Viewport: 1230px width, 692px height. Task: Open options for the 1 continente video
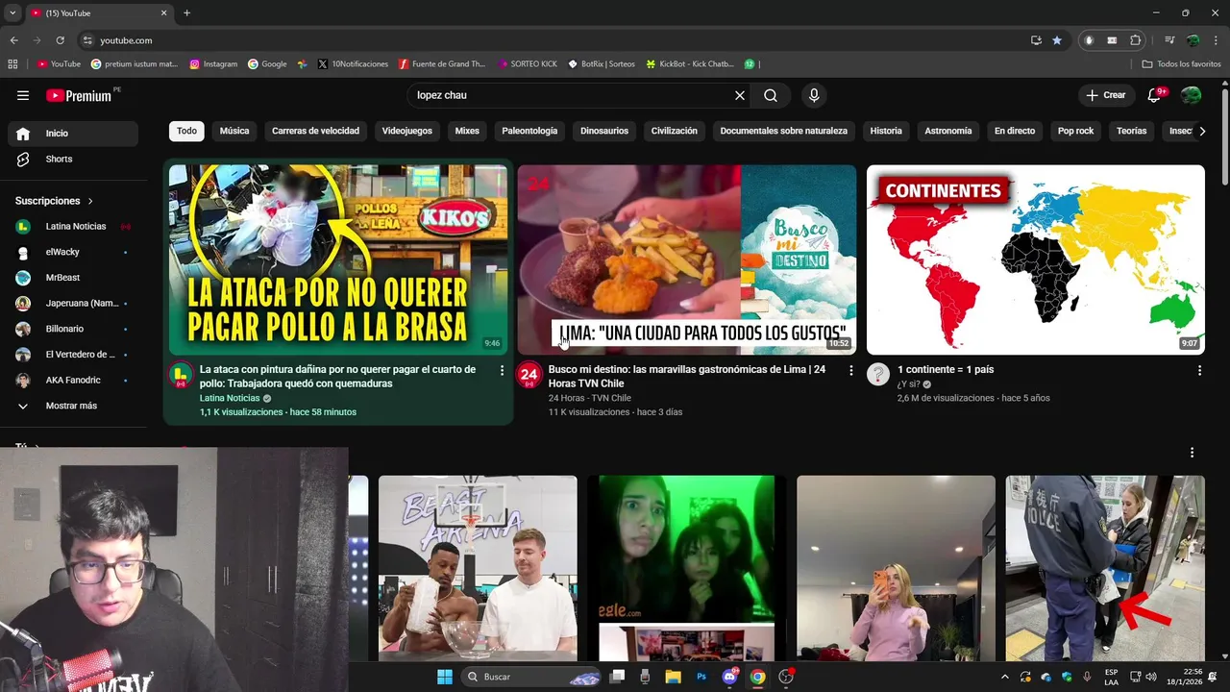click(1199, 370)
